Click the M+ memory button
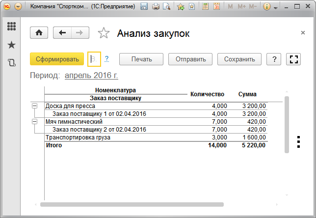 coord(241,7)
